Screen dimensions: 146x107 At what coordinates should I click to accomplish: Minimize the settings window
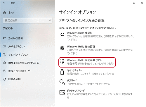coord(126,3)
